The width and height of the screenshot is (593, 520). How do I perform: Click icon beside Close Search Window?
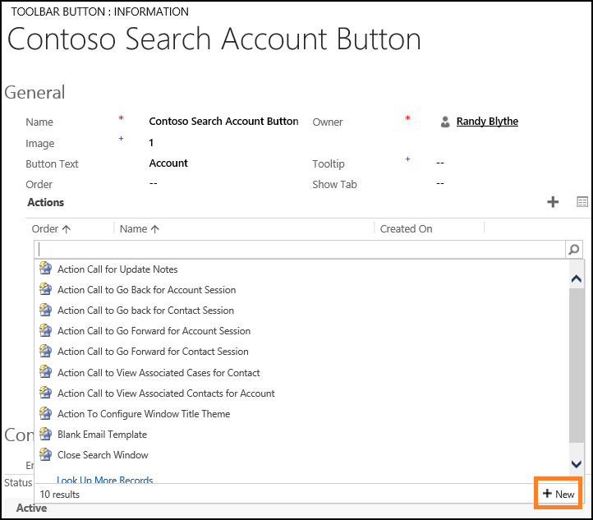pos(46,455)
